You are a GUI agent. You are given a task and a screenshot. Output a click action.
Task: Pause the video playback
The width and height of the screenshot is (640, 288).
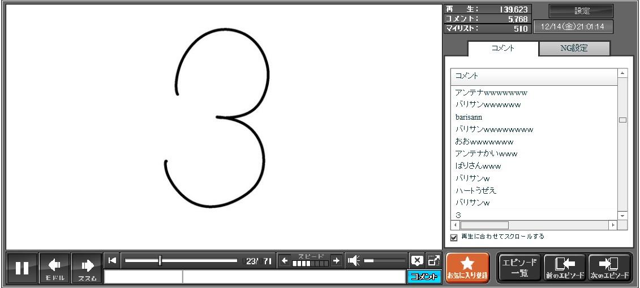[x=22, y=268]
